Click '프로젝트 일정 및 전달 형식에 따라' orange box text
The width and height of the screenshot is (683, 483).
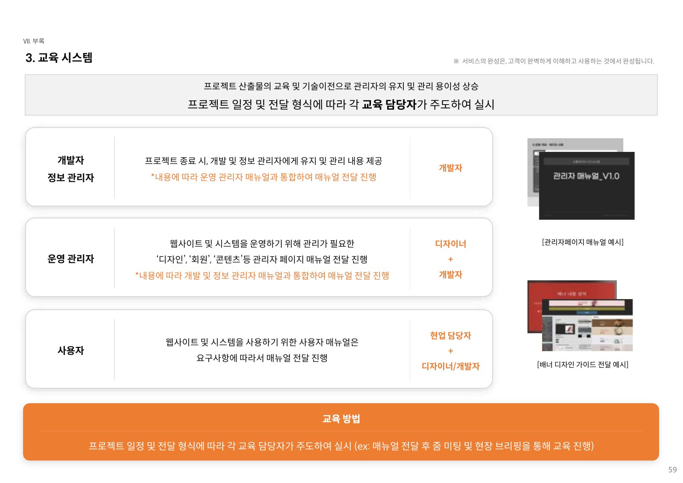pos(341,446)
